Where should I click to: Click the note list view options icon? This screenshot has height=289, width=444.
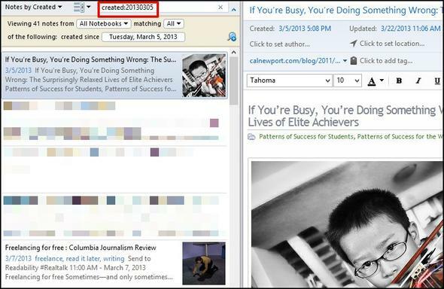point(79,7)
